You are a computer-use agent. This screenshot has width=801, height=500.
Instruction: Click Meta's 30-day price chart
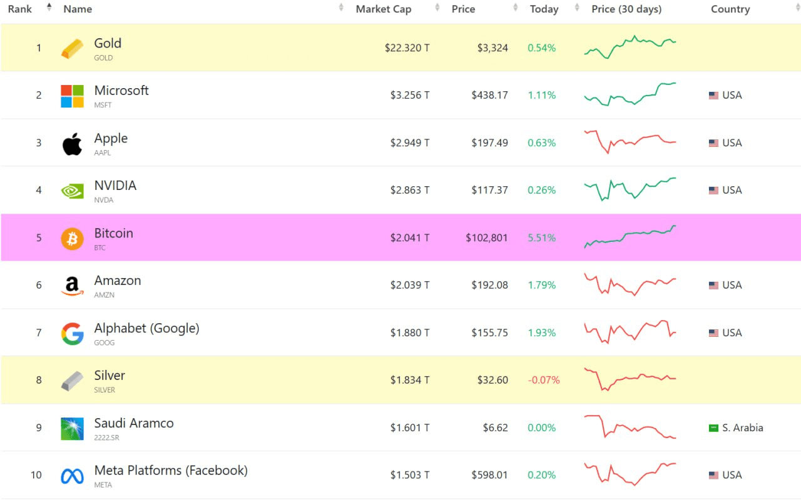pyautogui.click(x=630, y=474)
